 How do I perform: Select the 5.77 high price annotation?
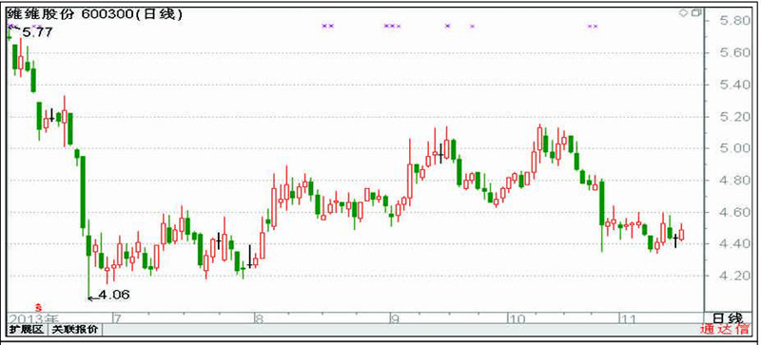tap(37, 33)
